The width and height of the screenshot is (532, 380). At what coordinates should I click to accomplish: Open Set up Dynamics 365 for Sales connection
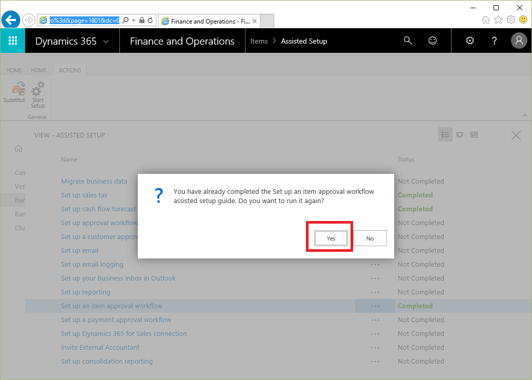[124, 334]
